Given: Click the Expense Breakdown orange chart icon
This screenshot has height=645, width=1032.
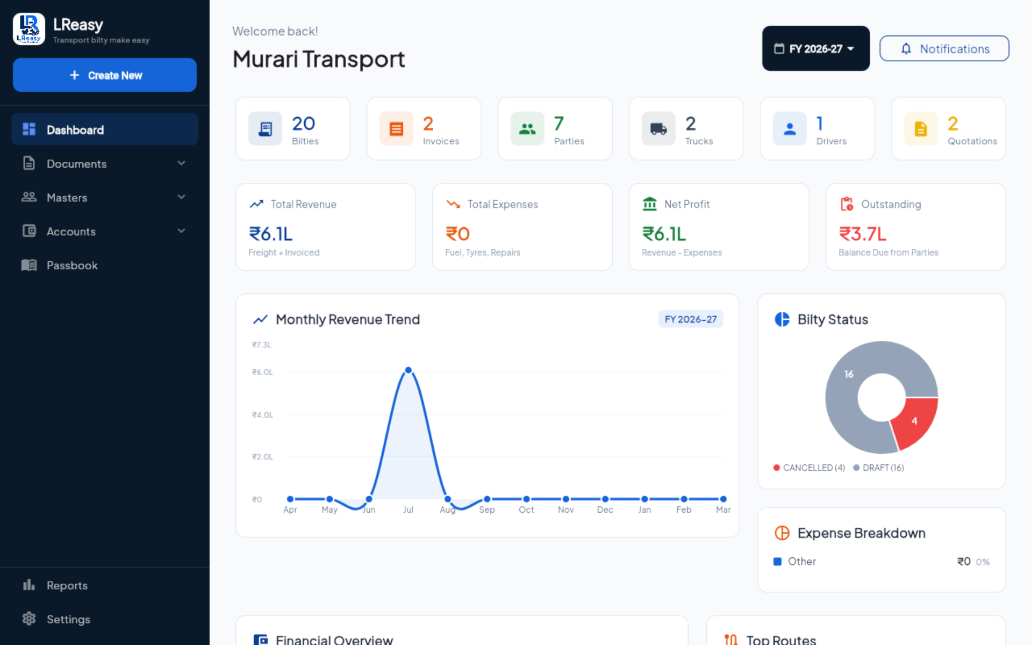Looking at the screenshot, I should tap(782, 533).
